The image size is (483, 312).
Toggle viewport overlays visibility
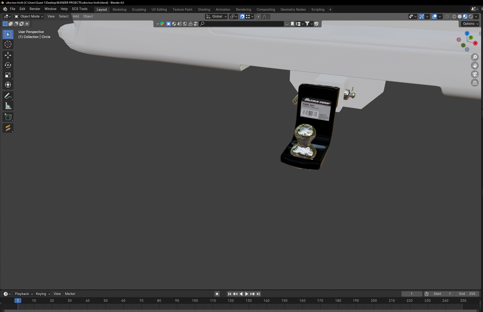(x=434, y=16)
